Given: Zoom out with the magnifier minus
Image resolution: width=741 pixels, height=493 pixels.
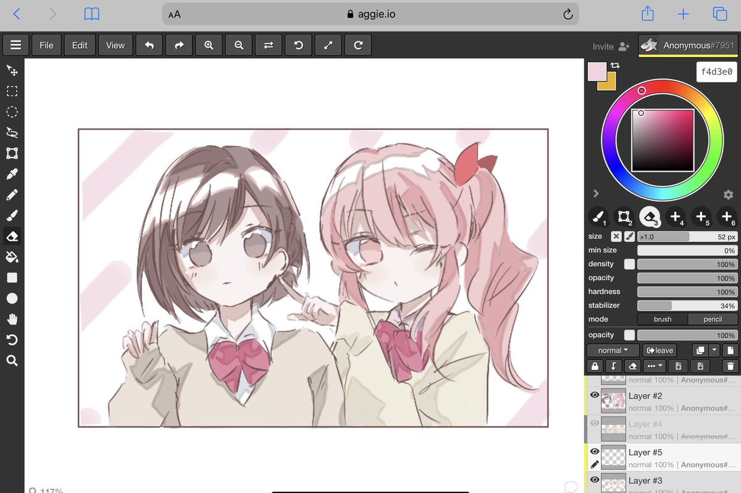Looking at the screenshot, I should (238, 45).
